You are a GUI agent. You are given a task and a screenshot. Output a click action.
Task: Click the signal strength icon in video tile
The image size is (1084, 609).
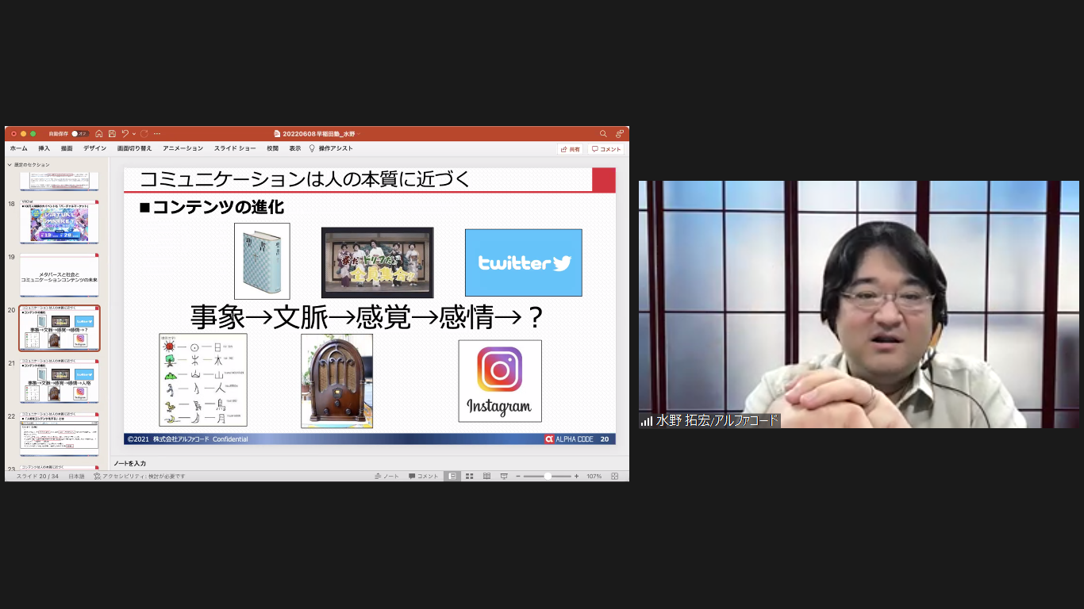coord(647,421)
